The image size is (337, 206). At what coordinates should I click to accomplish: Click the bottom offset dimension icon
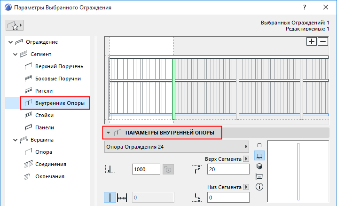click(197, 198)
